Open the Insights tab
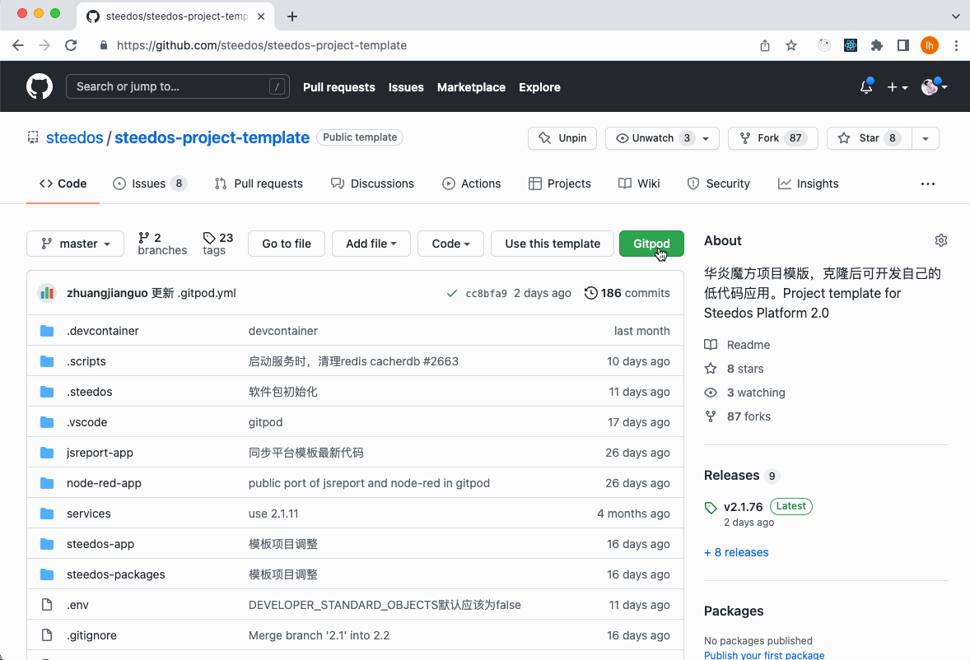This screenshot has height=660, width=970. pyautogui.click(x=809, y=184)
